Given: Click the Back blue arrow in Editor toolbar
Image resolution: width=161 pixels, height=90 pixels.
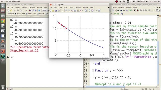Looking at the screenshot, I should [x=121, y=10].
